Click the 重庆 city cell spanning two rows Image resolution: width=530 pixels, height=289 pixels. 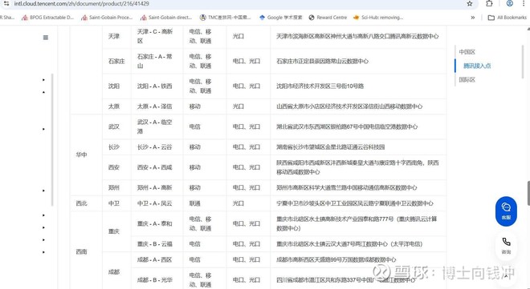[116, 231]
